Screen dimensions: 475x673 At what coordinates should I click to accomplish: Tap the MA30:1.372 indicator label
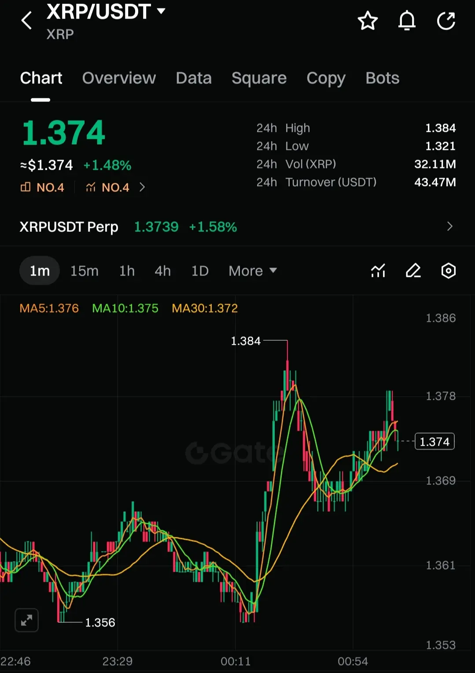tap(205, 308)
